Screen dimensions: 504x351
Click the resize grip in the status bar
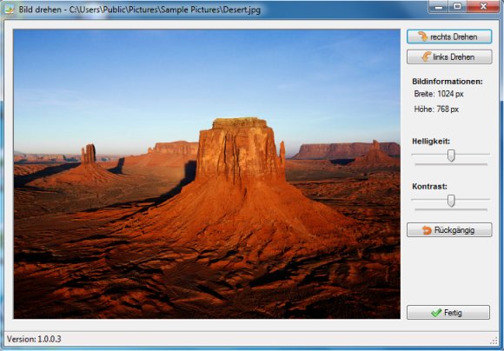pyautogui.click(x=494, y=341)
